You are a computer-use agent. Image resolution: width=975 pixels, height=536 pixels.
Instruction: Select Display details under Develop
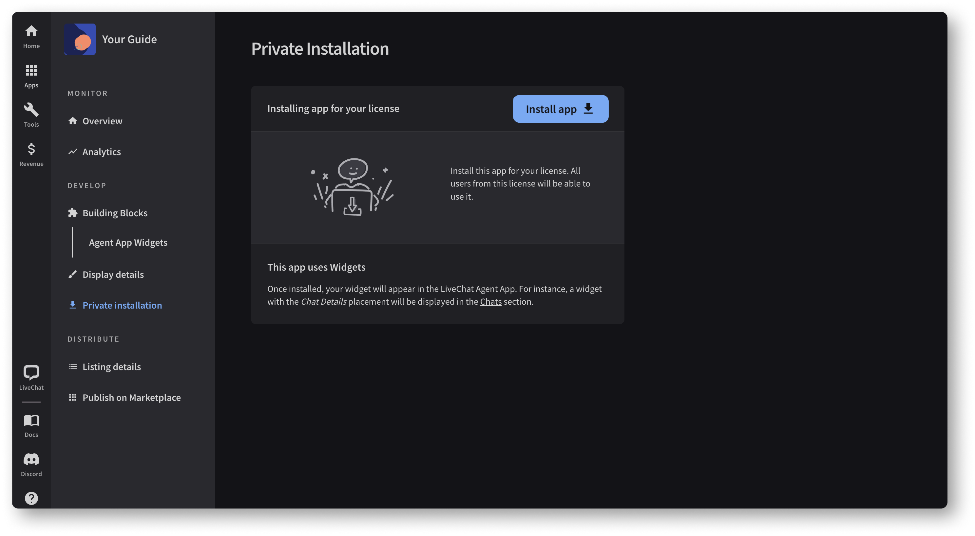tap(113, 274)
